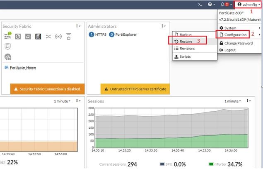Open the help question-mark menu
Viewport: 263px width, 169px height.
(211, 5)
